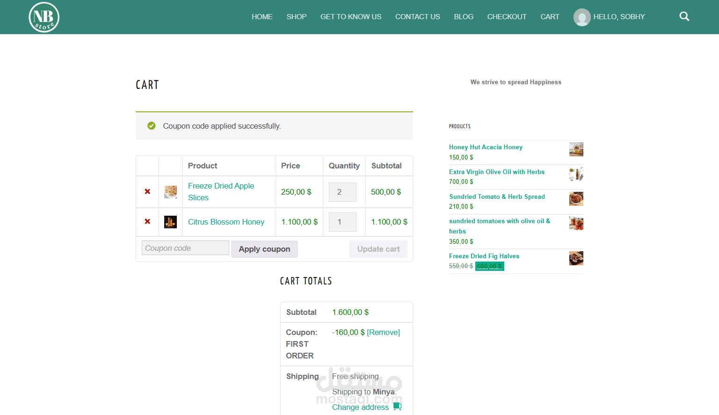Open Freeze Dried Fig Halves link

point(484,256)
